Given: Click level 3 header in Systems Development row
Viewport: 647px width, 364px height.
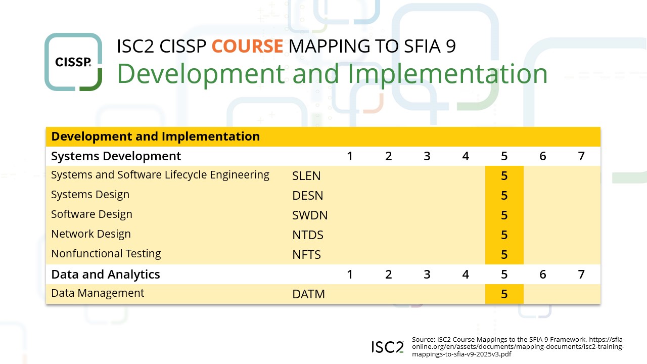Looking at the screenshot, I should point(427,156).
